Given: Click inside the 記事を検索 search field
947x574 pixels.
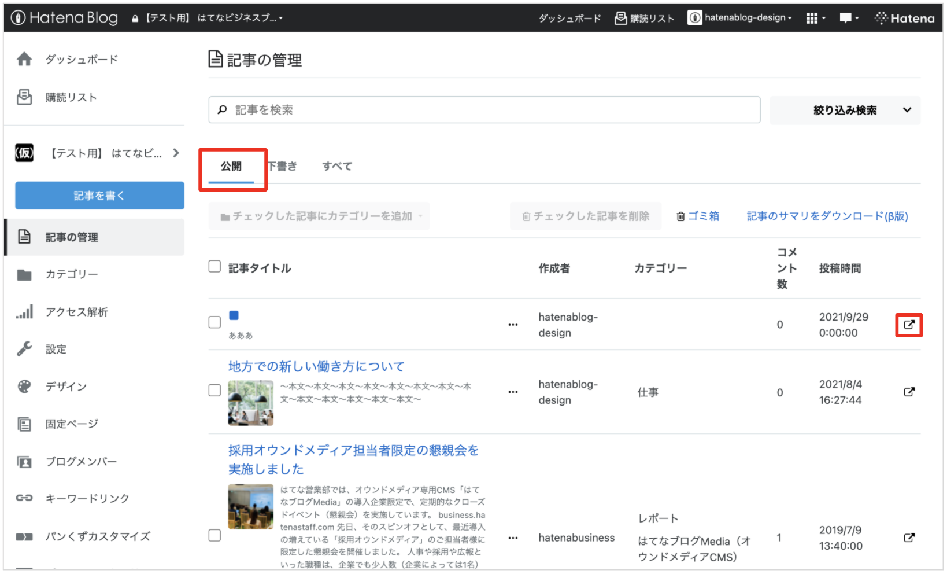Looking at the screenshot, I should coord(484,109).
